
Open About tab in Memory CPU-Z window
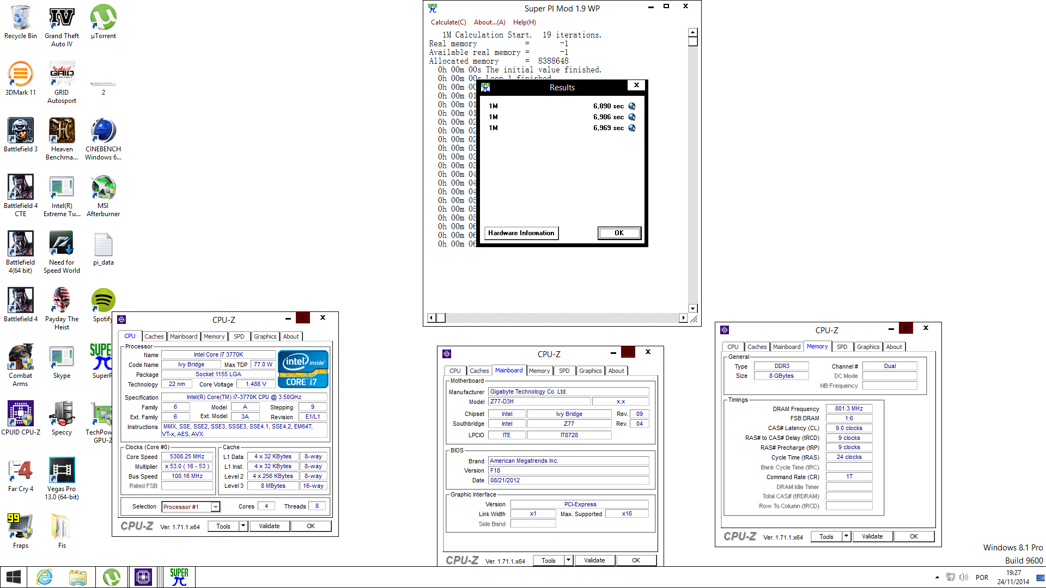(894, 347)
